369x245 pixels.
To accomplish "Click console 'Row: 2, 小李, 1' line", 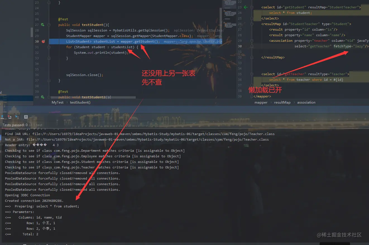I will [x=30, y=229].
